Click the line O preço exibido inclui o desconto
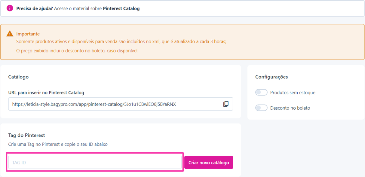 pos(77,51)
